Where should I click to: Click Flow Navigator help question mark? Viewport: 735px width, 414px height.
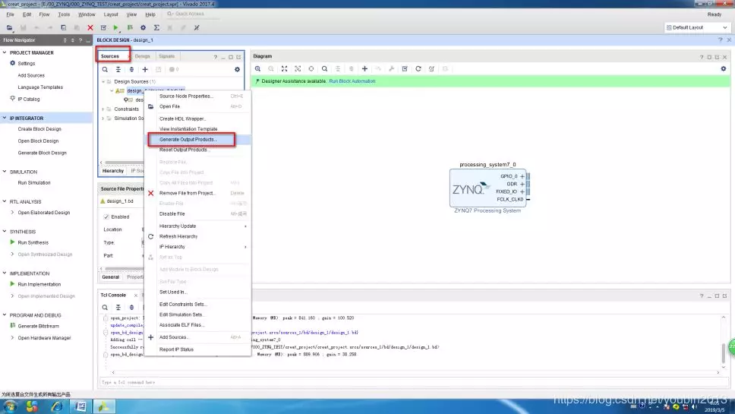[80, 40]
